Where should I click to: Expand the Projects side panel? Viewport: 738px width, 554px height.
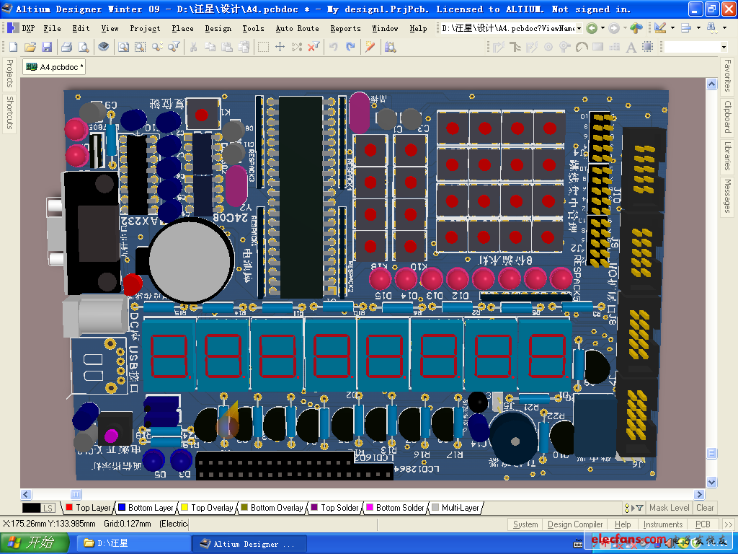click(x=9, y=73)
